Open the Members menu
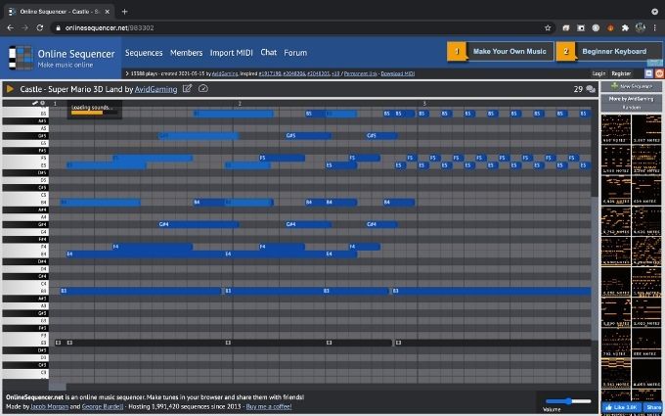Viewport: 665px width, 416px height. (x=186, y=53)
